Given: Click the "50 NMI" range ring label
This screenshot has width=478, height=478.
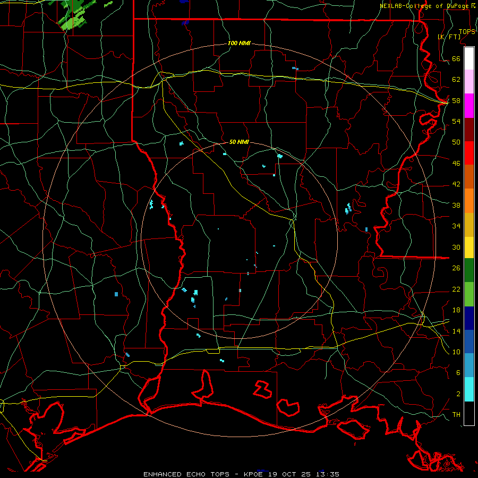Looking at the screenshot, I should [239, 142].
